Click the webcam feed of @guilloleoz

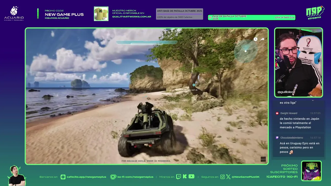(x=298, y=63)
